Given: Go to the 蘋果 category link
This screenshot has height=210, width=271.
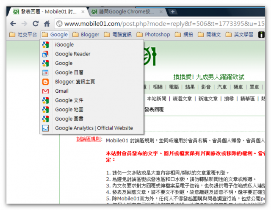Looking at the screenshot, I should pyautogui.click(x=190, y=87).
